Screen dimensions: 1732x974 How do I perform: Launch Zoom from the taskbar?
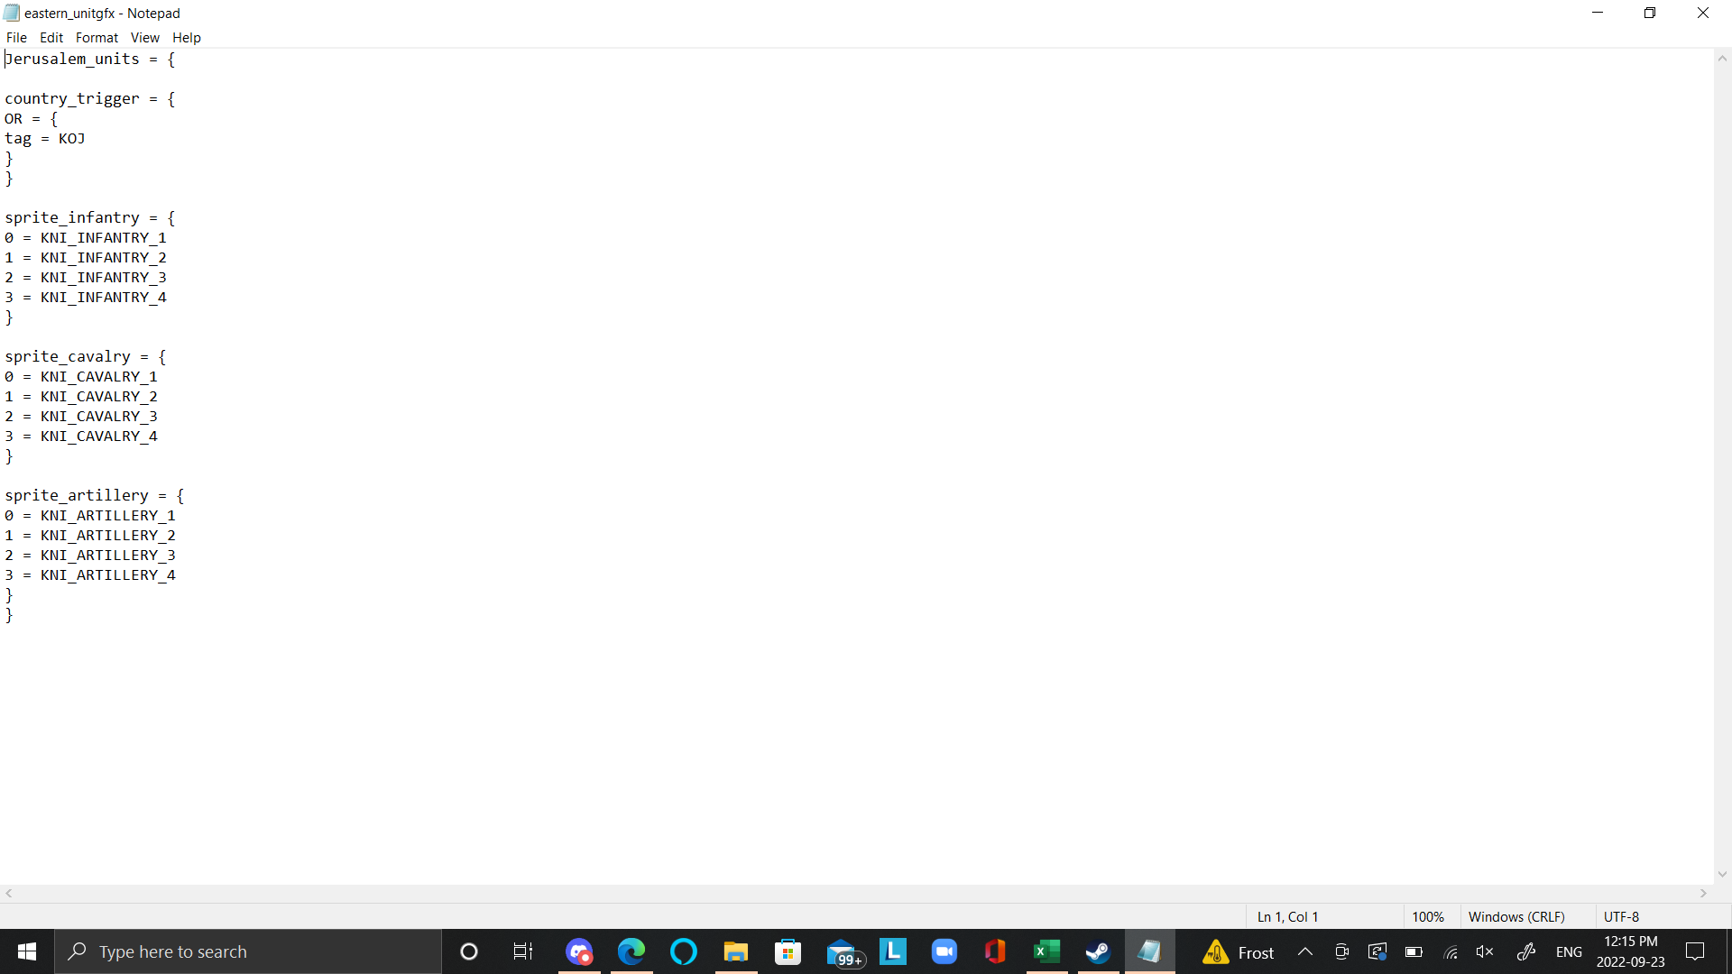tap(944, 951)
